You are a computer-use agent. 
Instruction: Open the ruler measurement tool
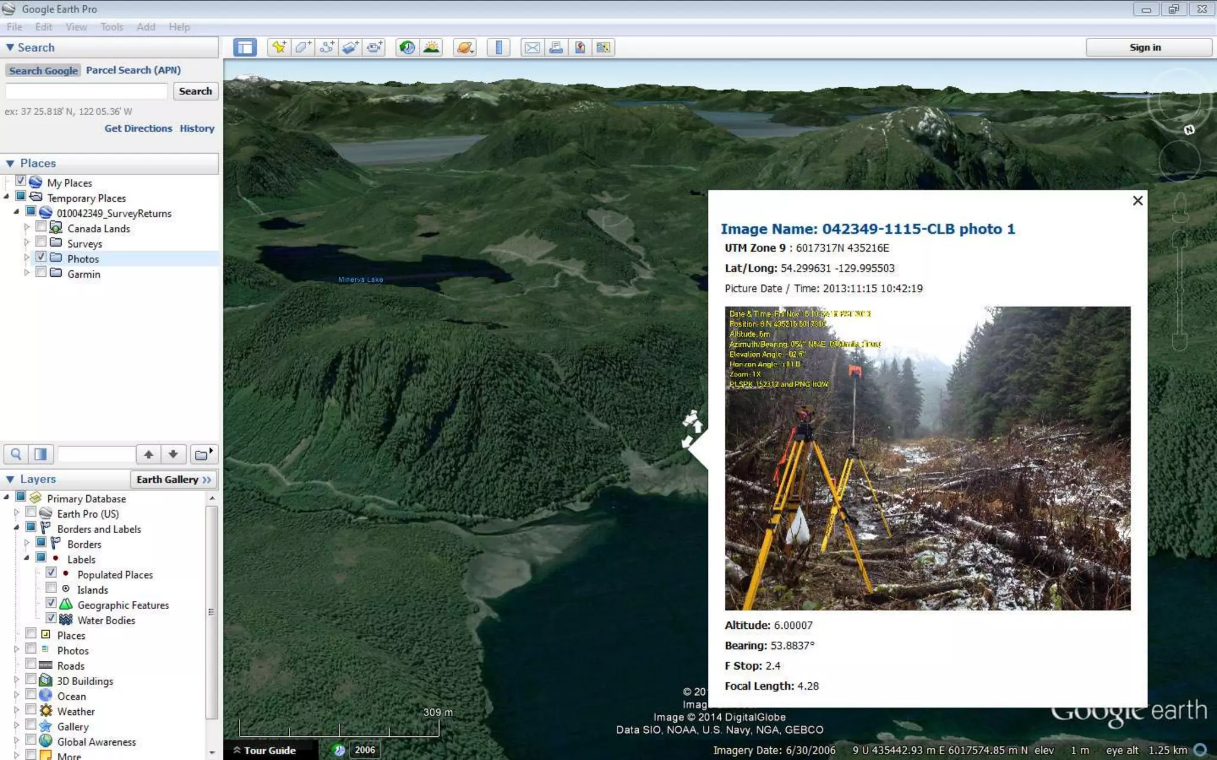(x=499, y=47)
